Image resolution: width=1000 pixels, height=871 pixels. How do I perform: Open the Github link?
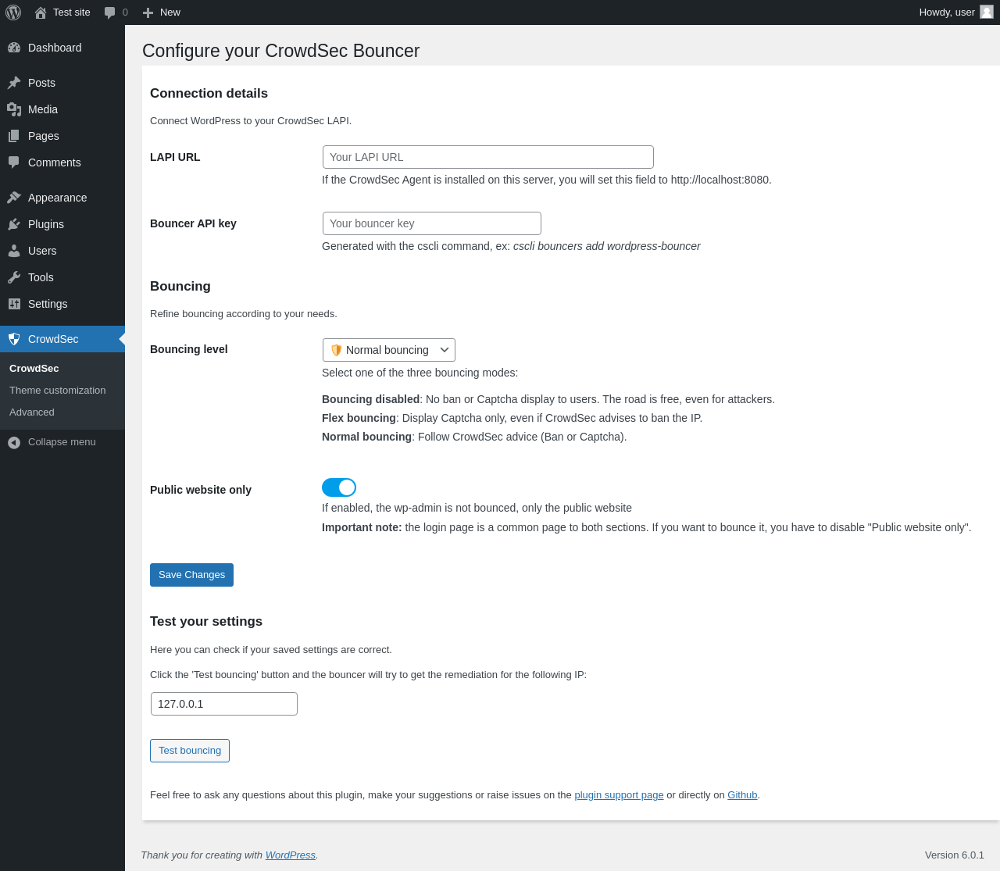coord(742,795)
